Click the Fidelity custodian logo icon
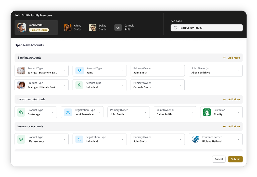The width and height of the screenshot is (257, 177). (x=207, y=112)
